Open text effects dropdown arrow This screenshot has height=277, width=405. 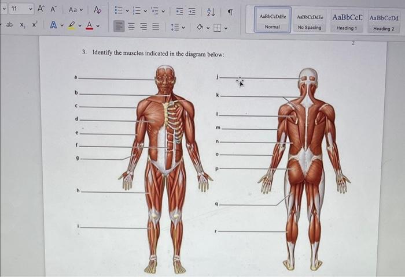(62, 25)
